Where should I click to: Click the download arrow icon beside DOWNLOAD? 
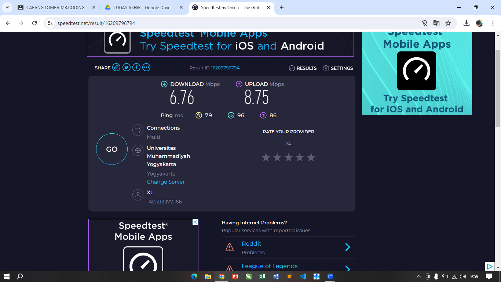pyautogui.click(x=164, y=84)
